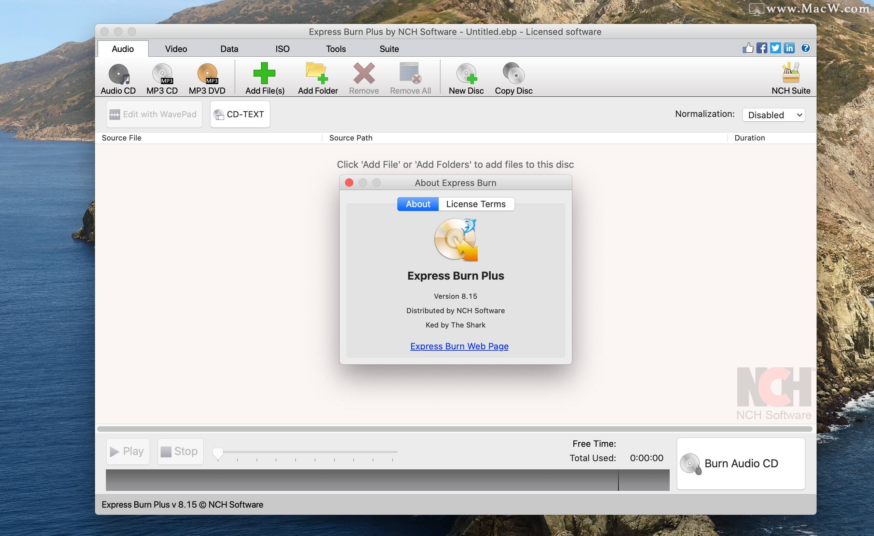Show the License Terms tab
The height and width of the screenshot is (536, 874).
tap(476, 204)
